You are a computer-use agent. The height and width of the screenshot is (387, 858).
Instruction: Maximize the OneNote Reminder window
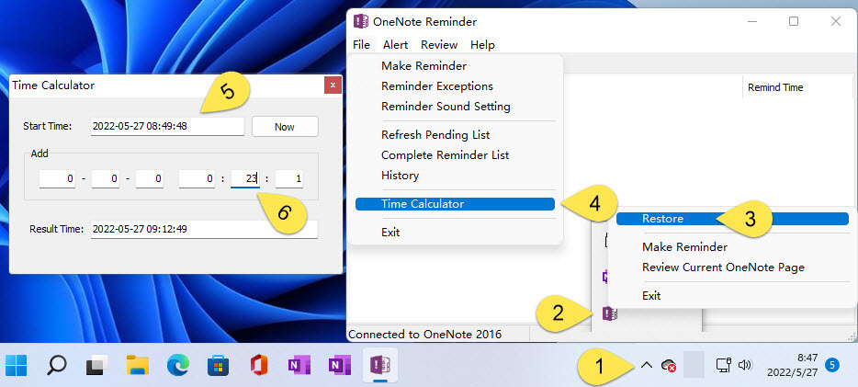tap(794, 21)
